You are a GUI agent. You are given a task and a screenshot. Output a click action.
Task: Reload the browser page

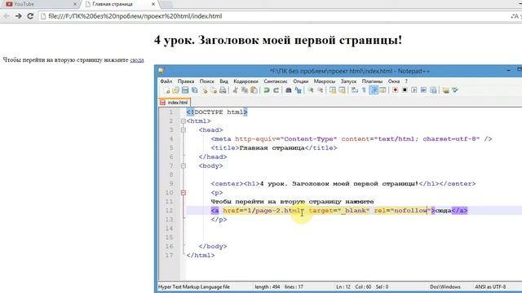pyautogui.click(x=30, y=16)
